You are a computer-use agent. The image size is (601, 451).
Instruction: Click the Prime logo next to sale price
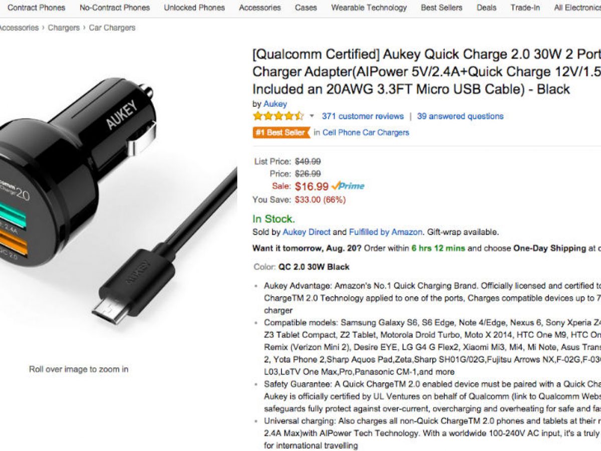click(348, 186)
